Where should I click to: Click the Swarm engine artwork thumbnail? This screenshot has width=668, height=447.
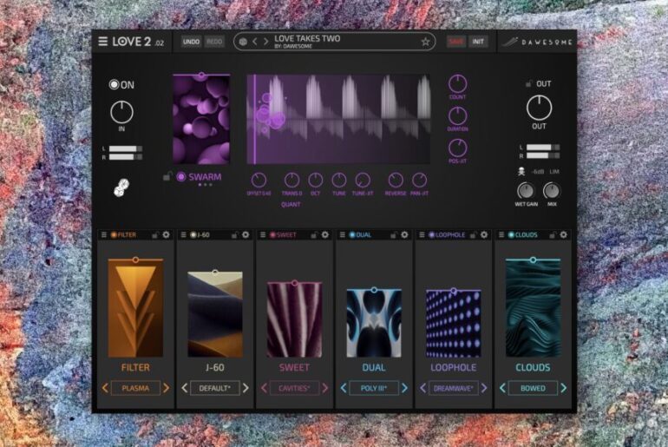(x=201, y=120)
